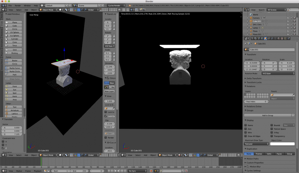Open the Window menu
299x173 pixels.
click(27, 5)
